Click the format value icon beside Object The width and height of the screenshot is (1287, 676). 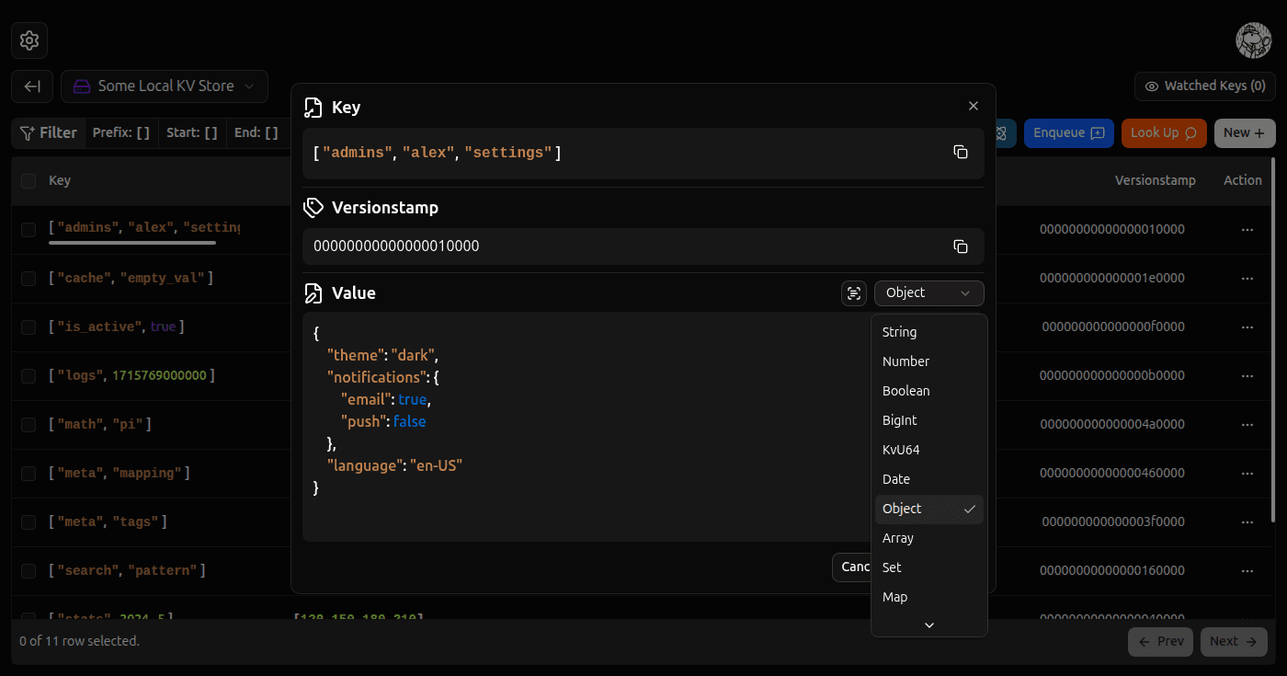pos(854,292)
